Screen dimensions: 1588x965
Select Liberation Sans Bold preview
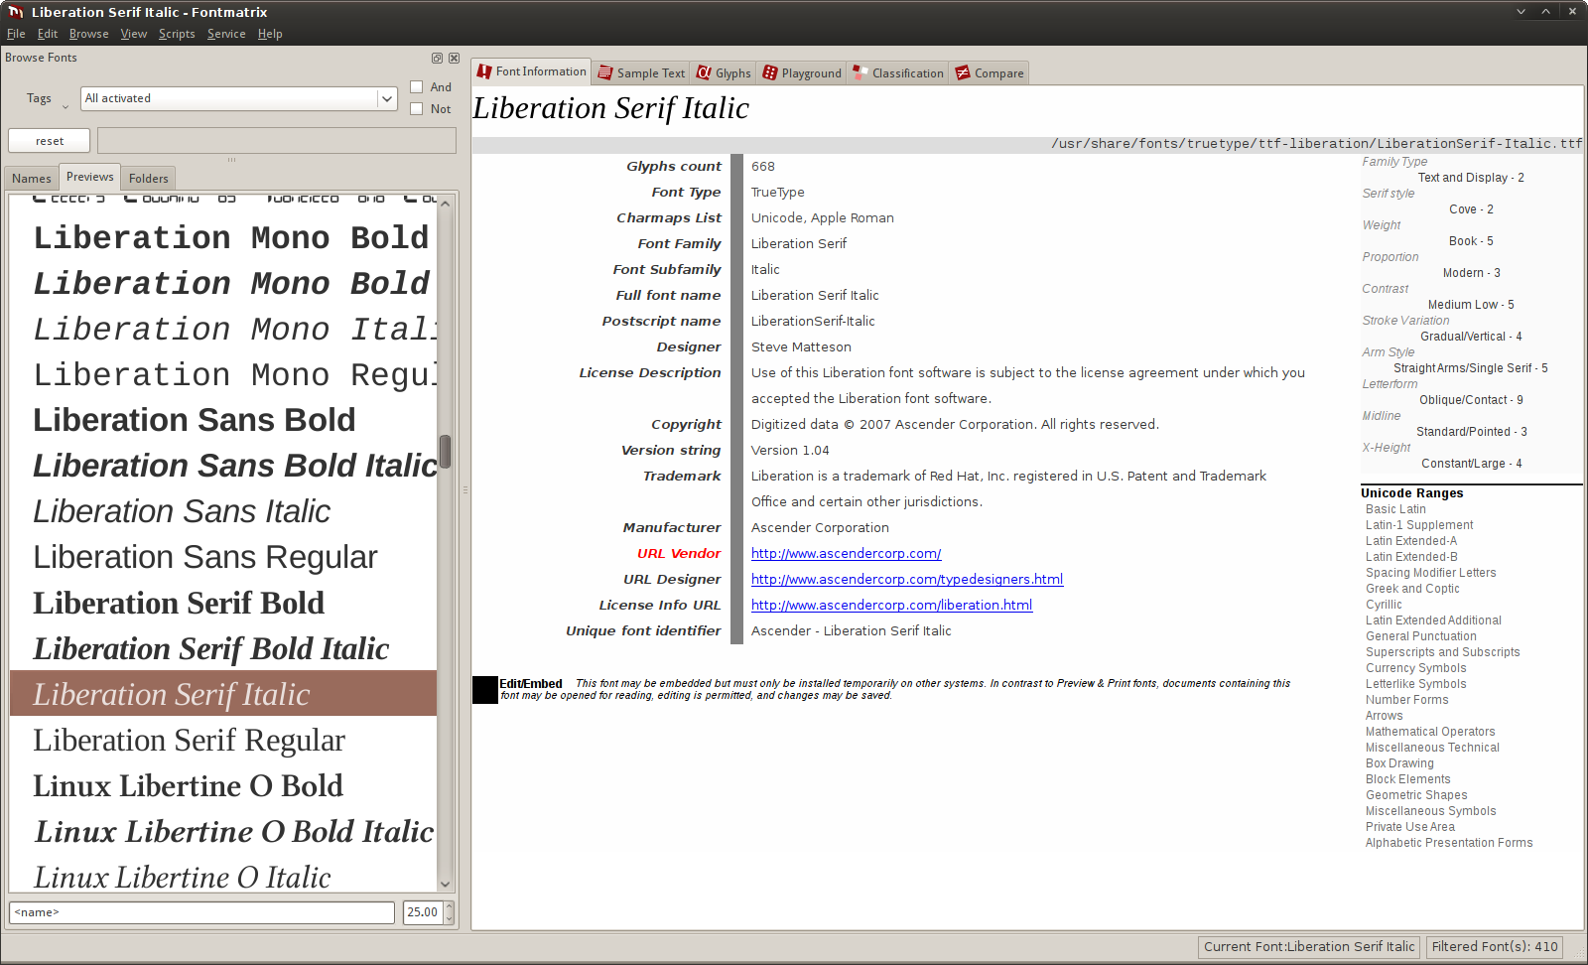click(x=223, y=420)
